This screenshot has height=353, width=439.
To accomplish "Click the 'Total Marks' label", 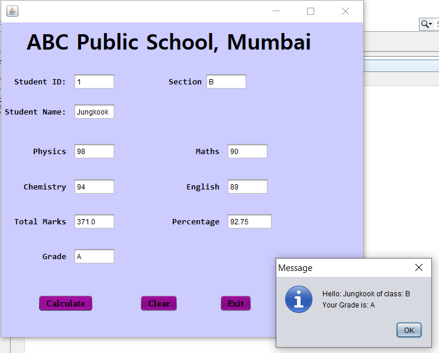I will pyautogui.click(x=40, y=222).
